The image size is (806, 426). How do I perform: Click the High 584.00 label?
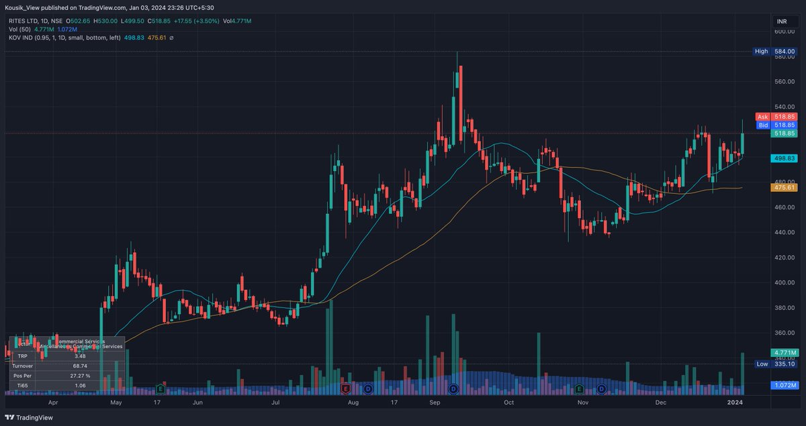[776, 52]
